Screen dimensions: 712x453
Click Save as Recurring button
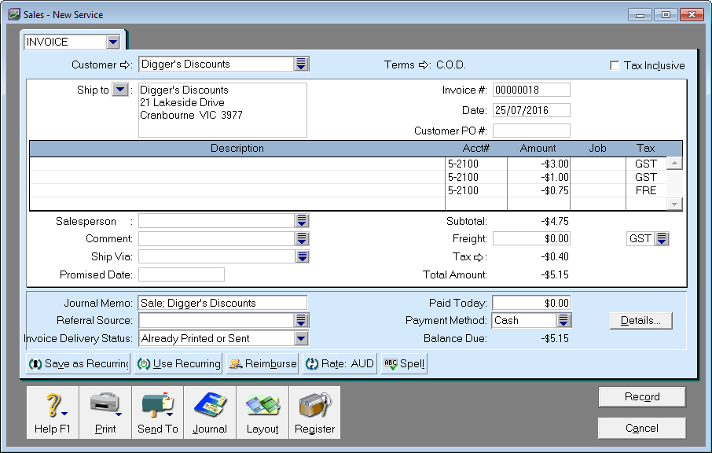pyautogui.click(x=79, y=364)
